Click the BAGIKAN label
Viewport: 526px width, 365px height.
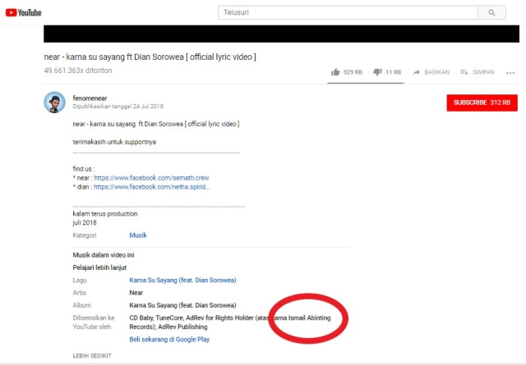point(436,72)
